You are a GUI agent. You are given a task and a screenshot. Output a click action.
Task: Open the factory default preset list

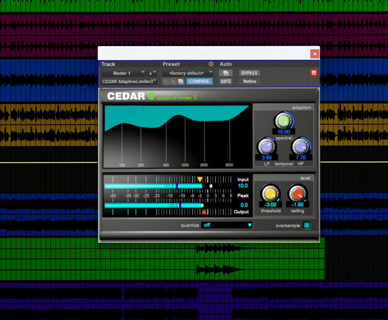tap(188, 73)
